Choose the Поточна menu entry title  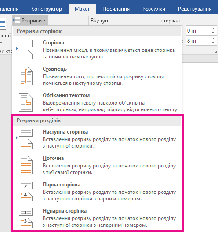click(53, 158)
